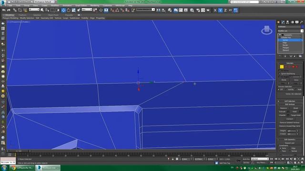Open the selection filter All dropdown
The image size is (305, 171).
click(x=34, y=9)
